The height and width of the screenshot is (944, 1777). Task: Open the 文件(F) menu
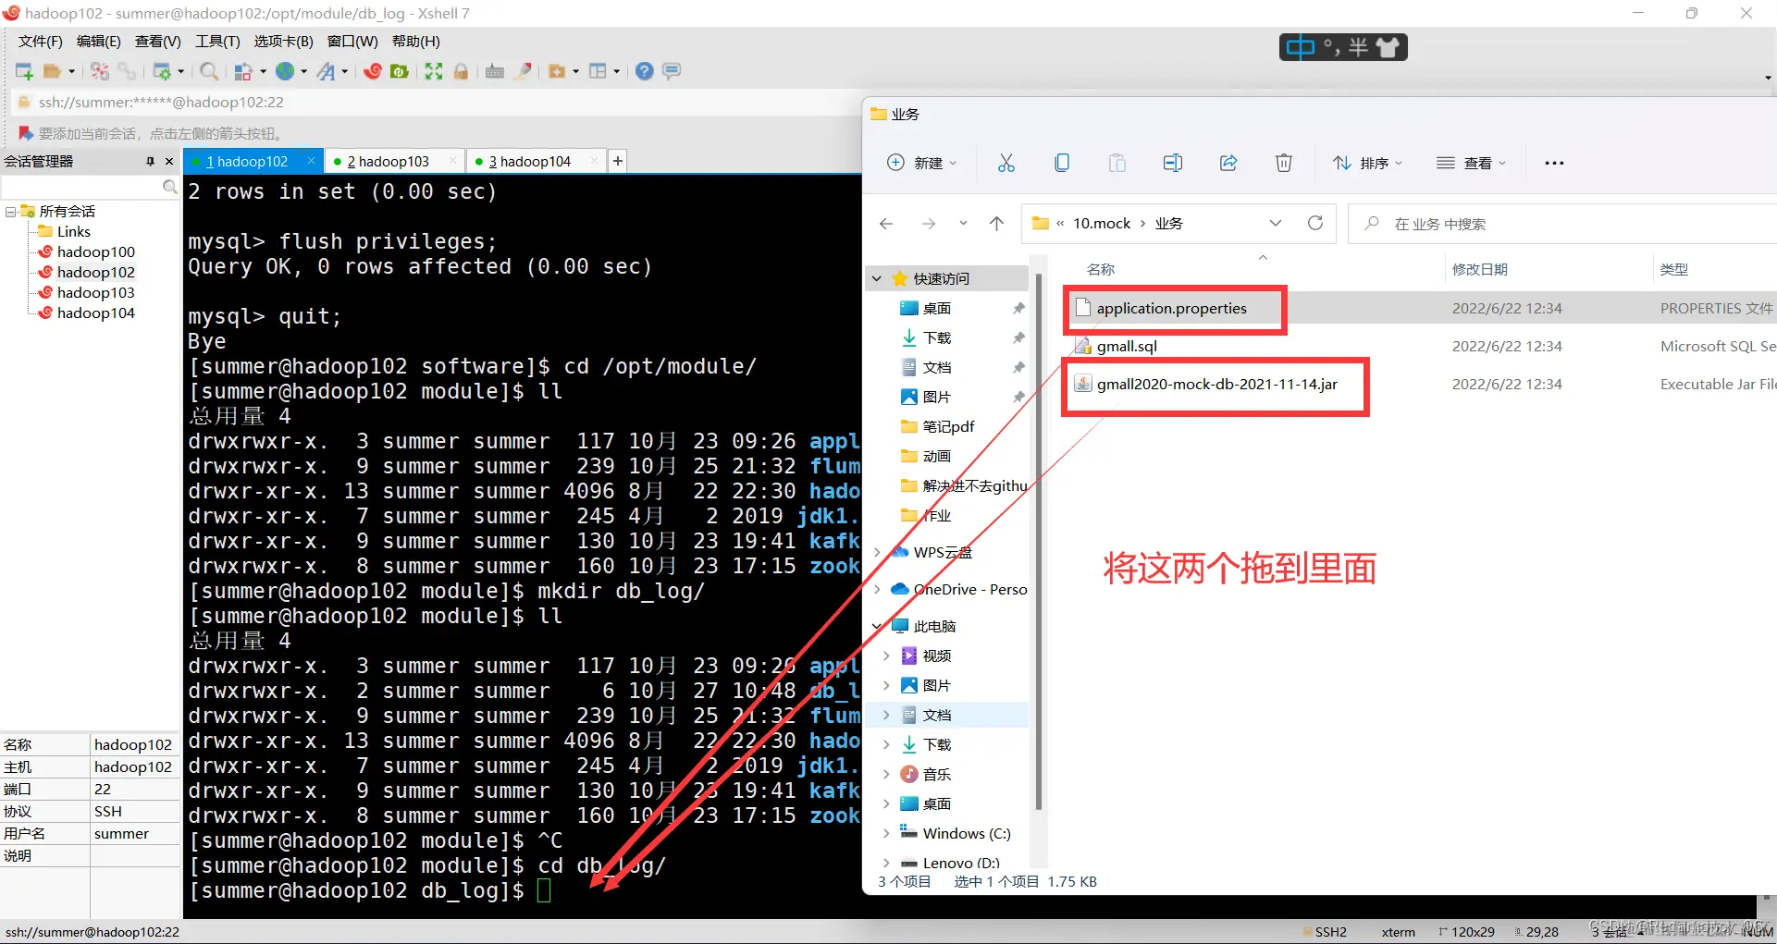[40, 41]
